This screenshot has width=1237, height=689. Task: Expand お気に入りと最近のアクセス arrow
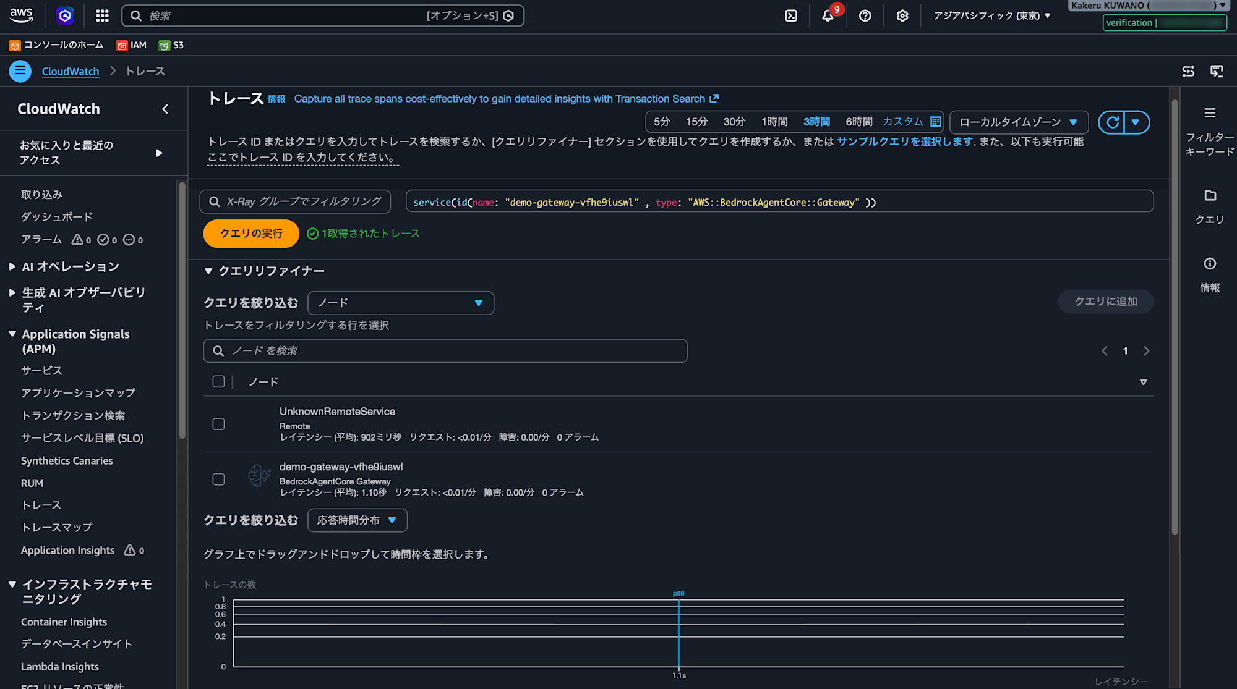159,153
